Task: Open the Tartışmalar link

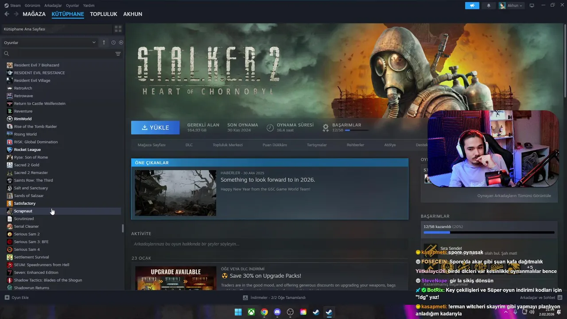Action: (317, 145)
